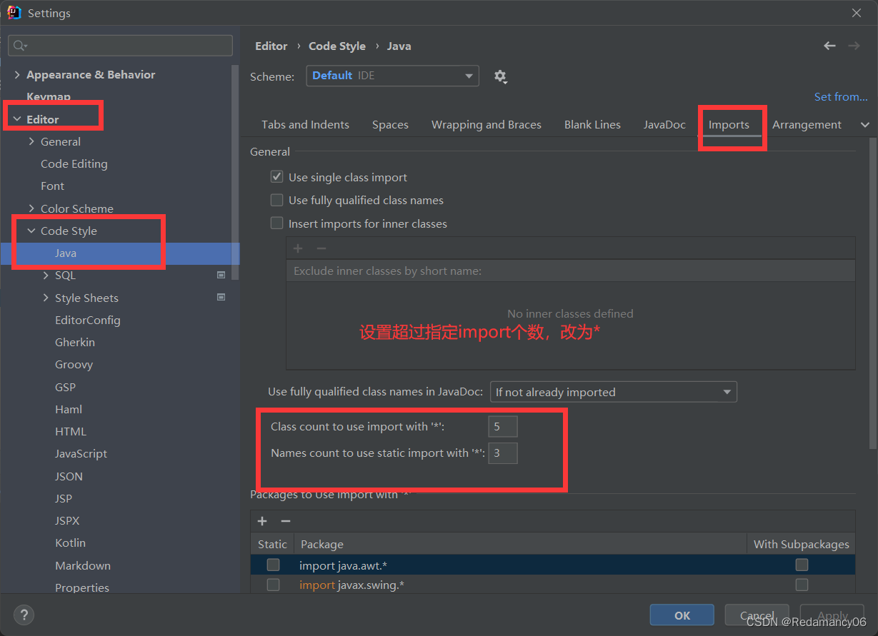The width and height of the screenshot is (878, 636).
Task: Click the Cancel button
Action: [757, 615]
